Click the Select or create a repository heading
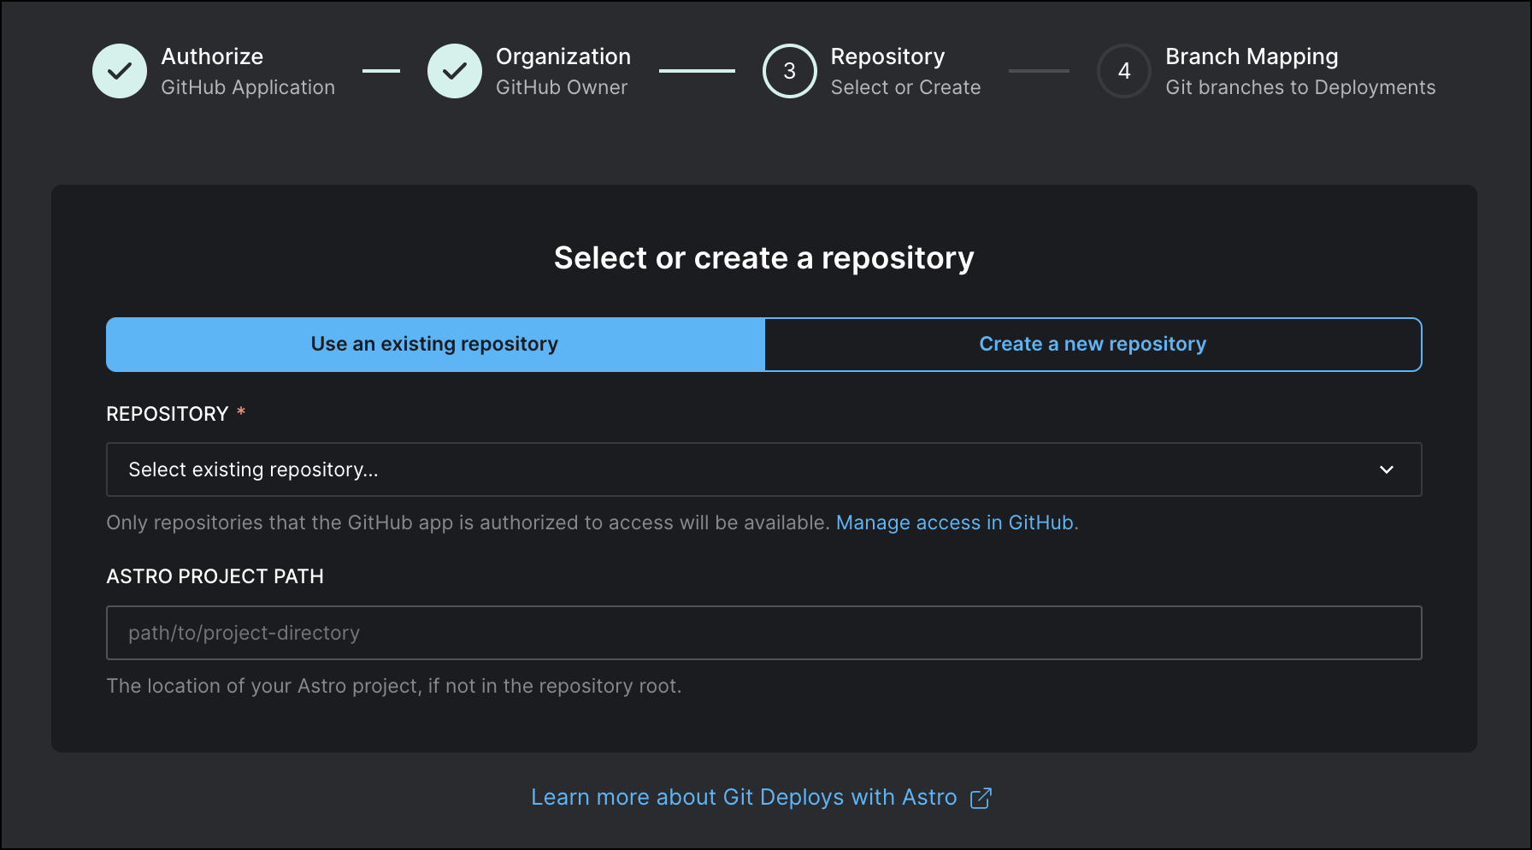The height and width of the screenshot is (850, 1532). click(763, 257)
